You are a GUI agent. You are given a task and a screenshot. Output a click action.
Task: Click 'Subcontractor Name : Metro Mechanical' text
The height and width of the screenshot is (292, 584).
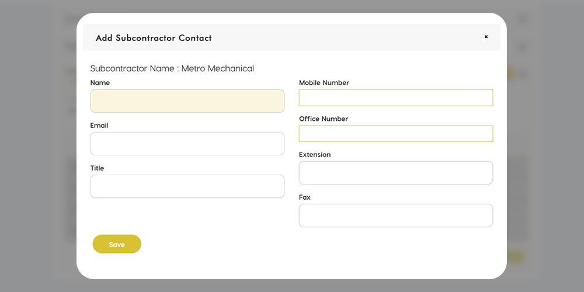coord(172,68)
